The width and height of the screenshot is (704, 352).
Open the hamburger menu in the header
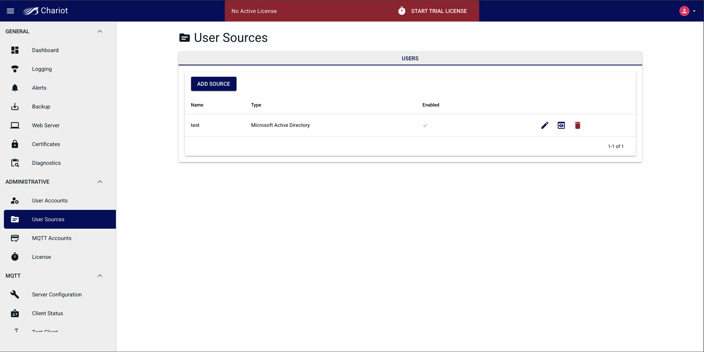tap(11, 11)
